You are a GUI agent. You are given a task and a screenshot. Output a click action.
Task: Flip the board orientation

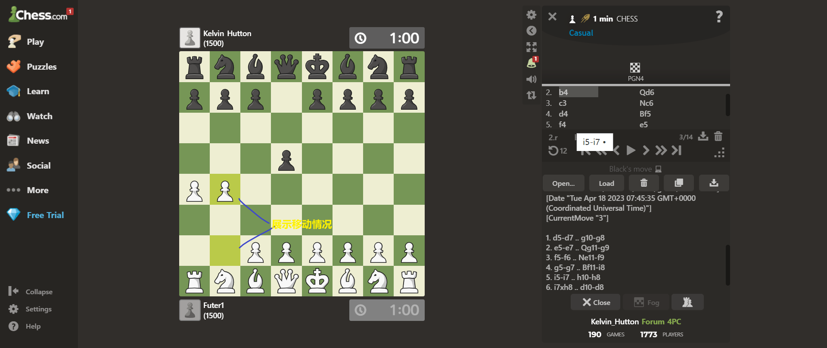coord(532,95)
